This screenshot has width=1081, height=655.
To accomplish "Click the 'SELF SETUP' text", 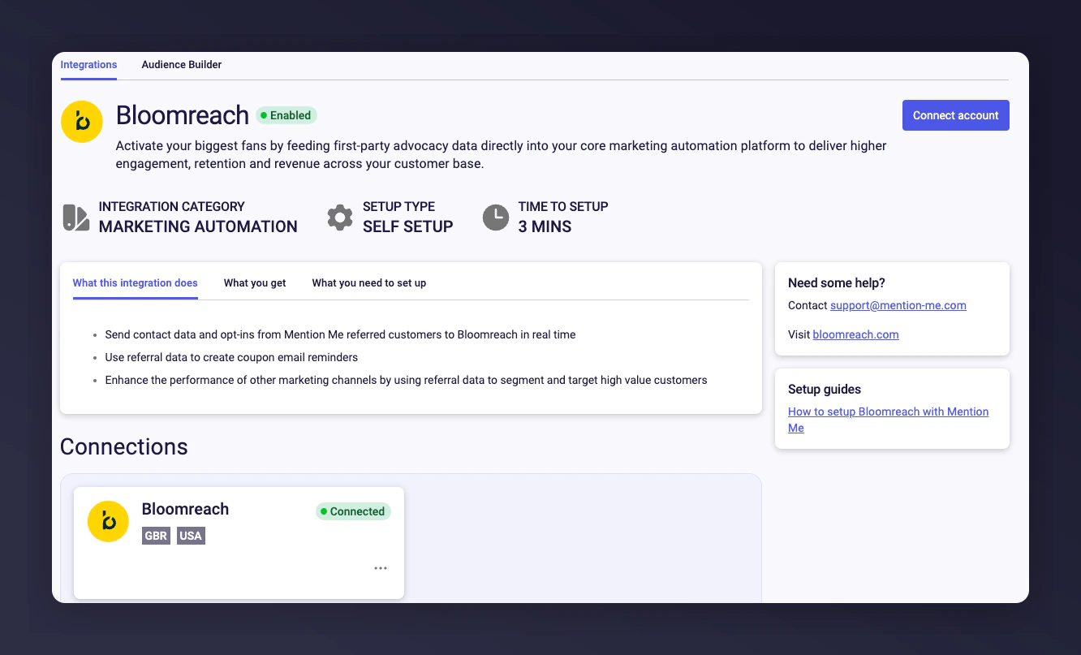I will [408, 226].
